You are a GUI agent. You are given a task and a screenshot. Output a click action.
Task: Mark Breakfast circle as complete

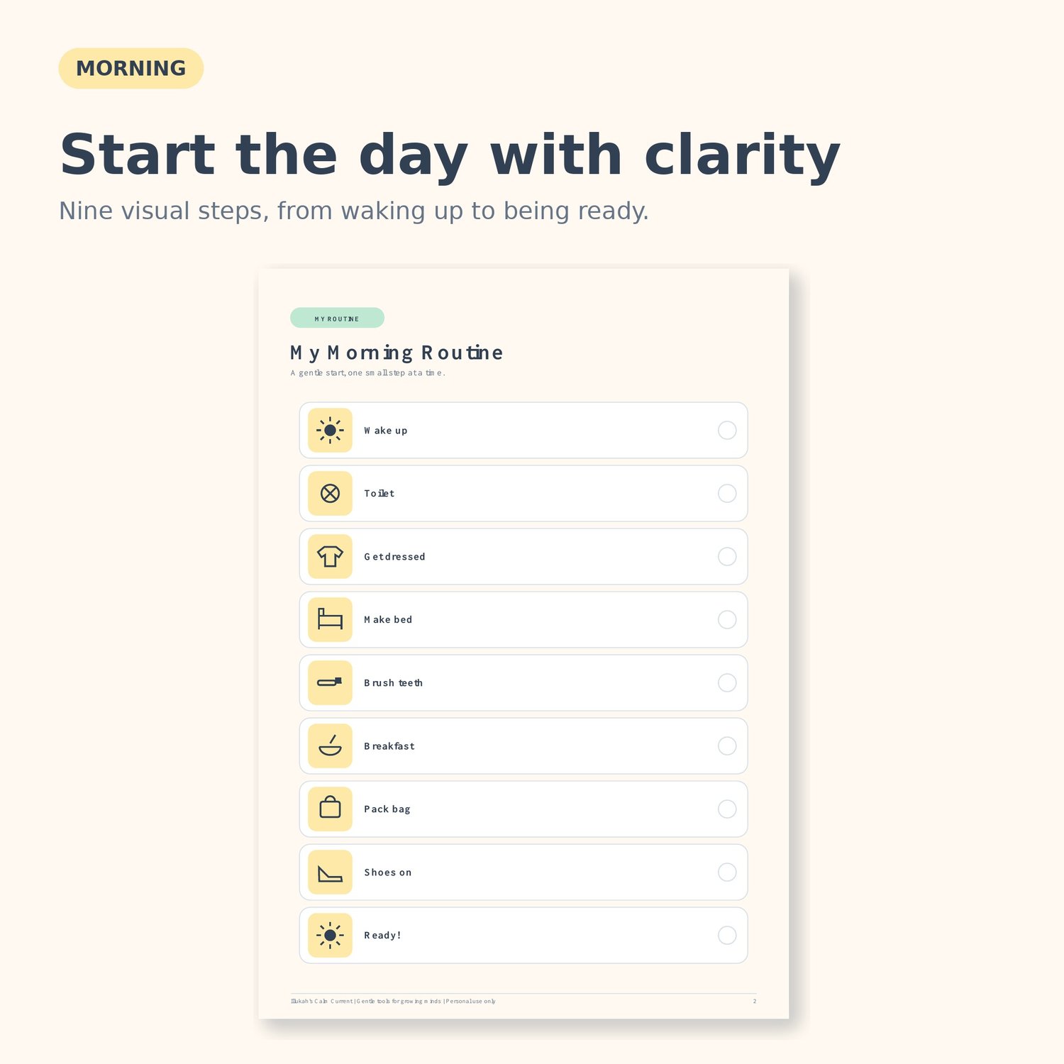click(727, 746)
